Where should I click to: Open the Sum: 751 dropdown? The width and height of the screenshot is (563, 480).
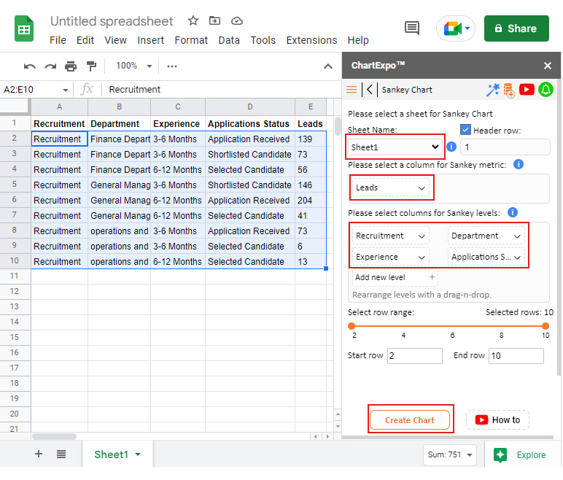[x=450, y=455]
